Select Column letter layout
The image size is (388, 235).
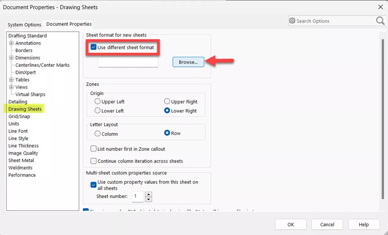(97, 133)
